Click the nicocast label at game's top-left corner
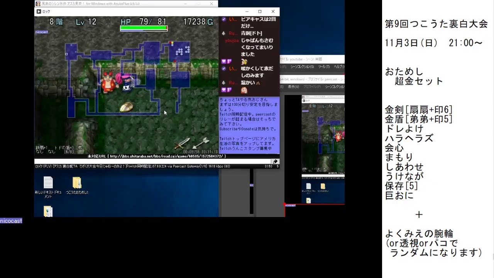This screenshot has width=494, height=278. (41, 32)
